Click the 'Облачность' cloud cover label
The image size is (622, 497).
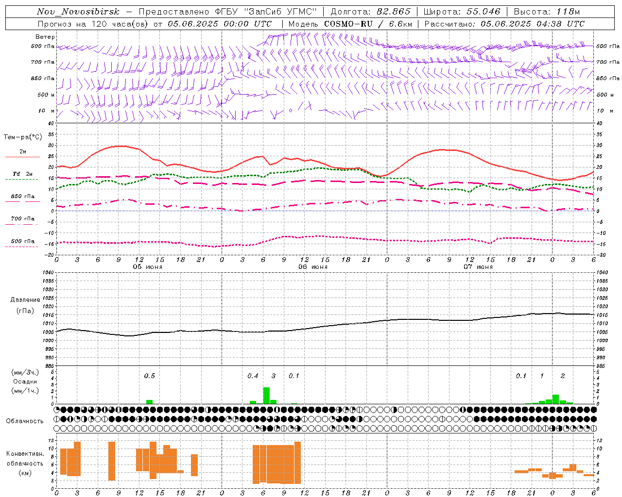pyautogui.click(x=25, y=421)
